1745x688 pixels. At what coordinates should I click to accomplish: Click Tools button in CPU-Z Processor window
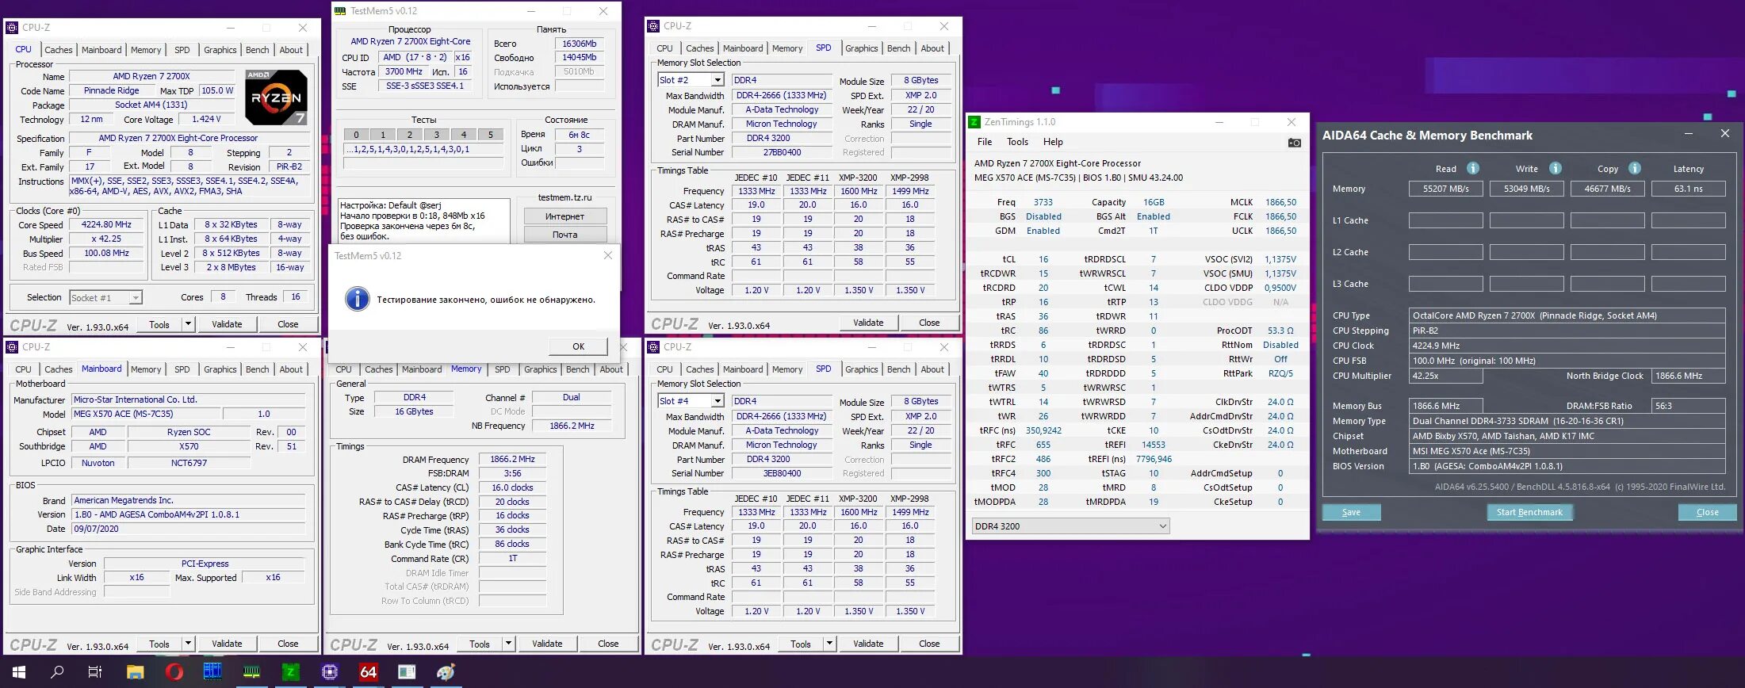(x=159, y=324)
